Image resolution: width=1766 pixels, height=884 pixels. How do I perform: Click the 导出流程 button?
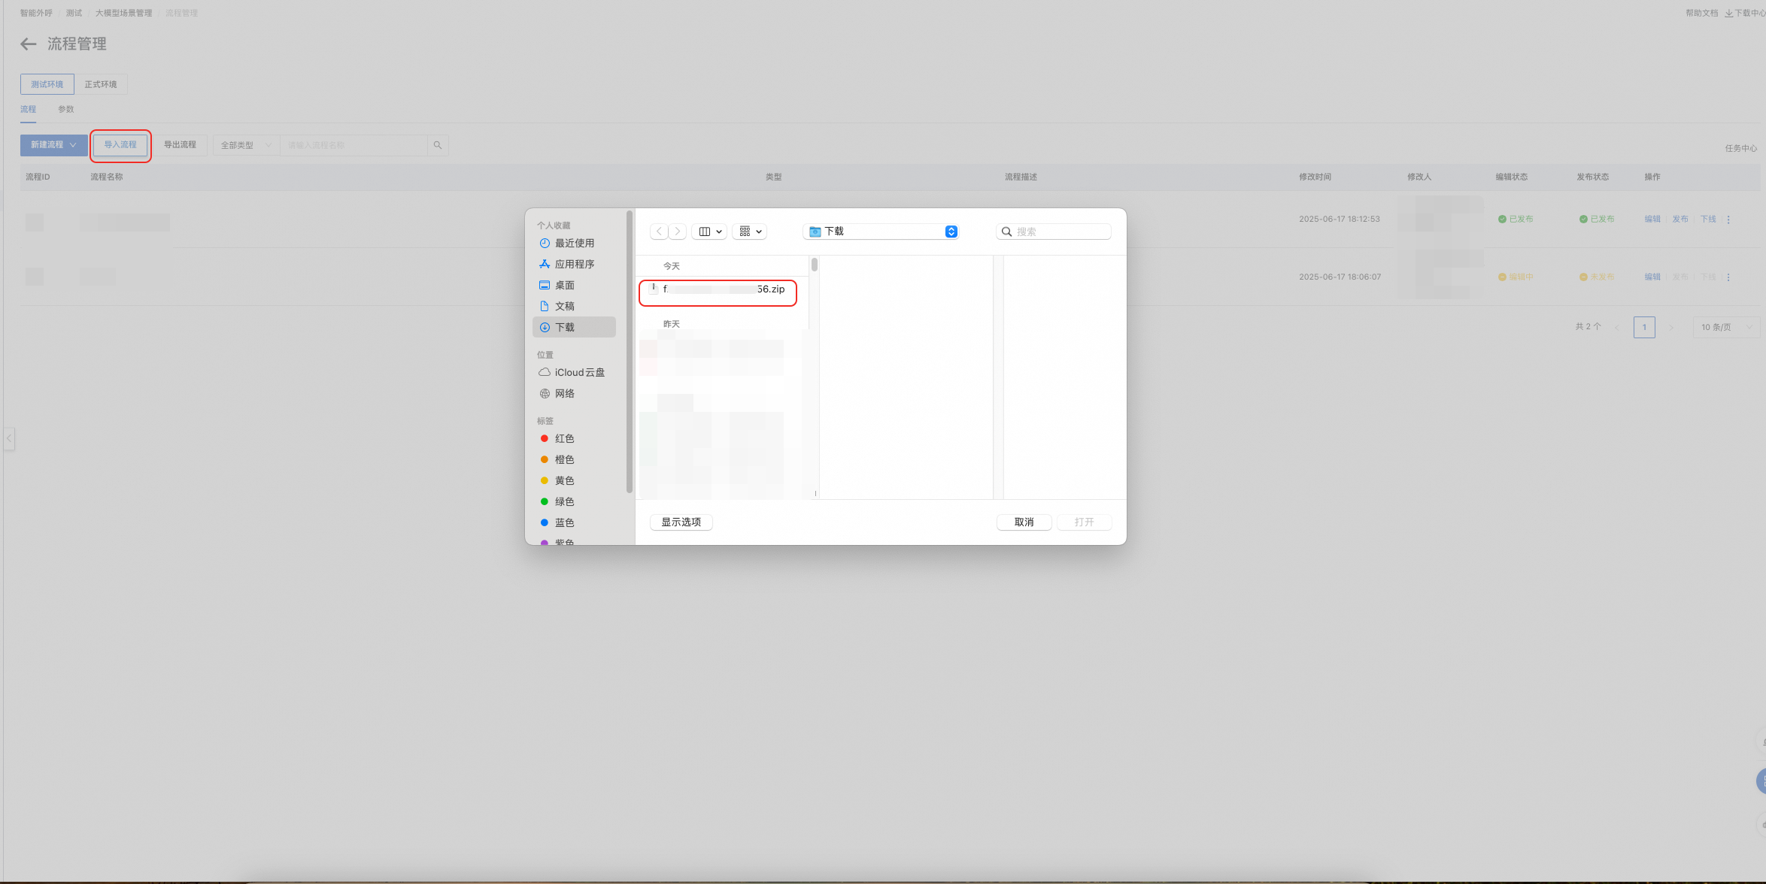181,145
